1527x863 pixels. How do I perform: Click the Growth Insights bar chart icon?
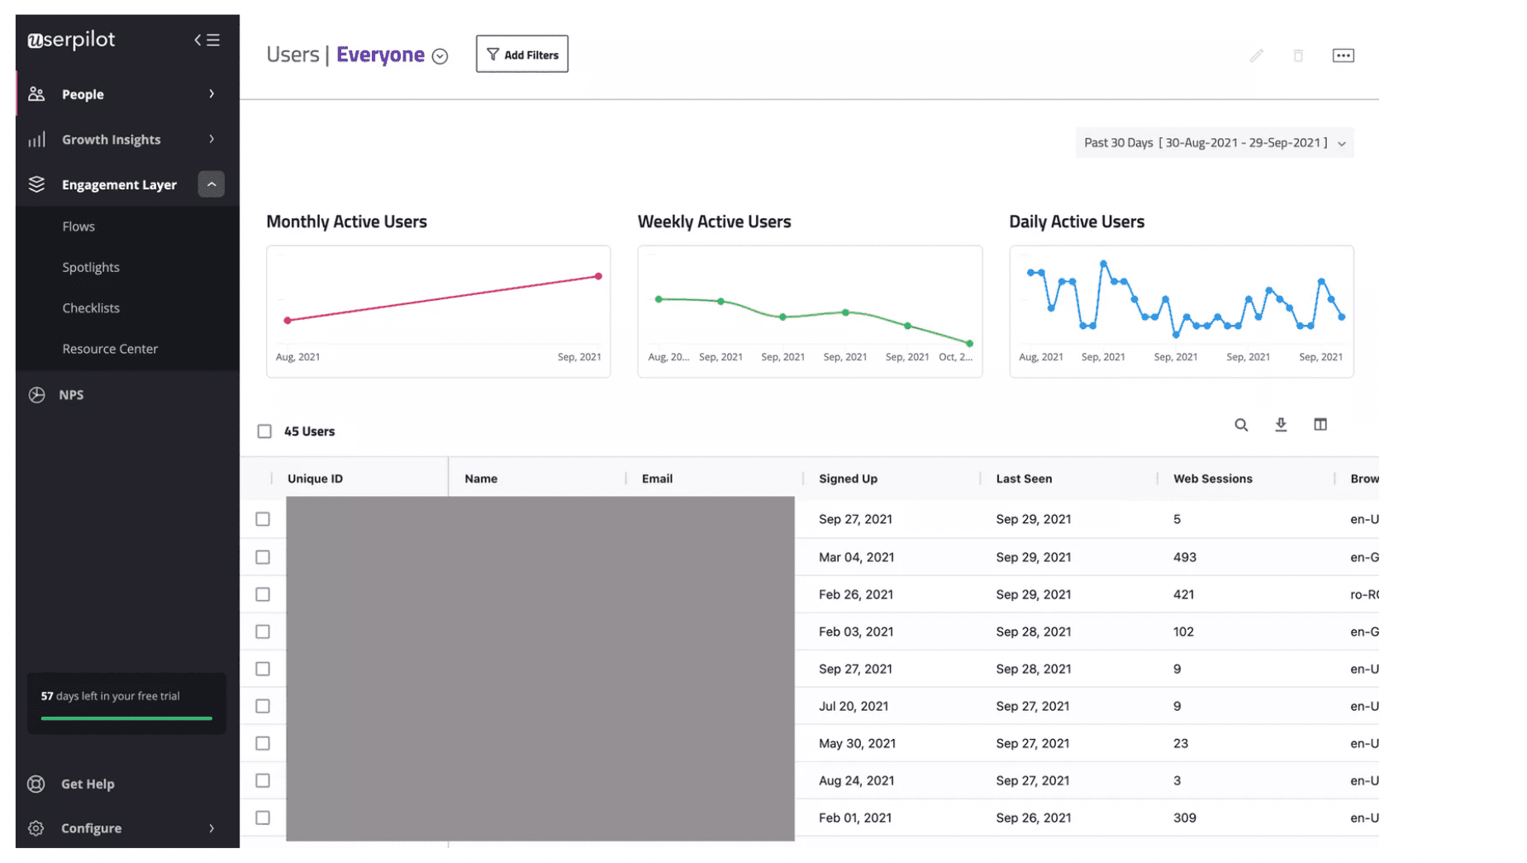pos(36,140)
